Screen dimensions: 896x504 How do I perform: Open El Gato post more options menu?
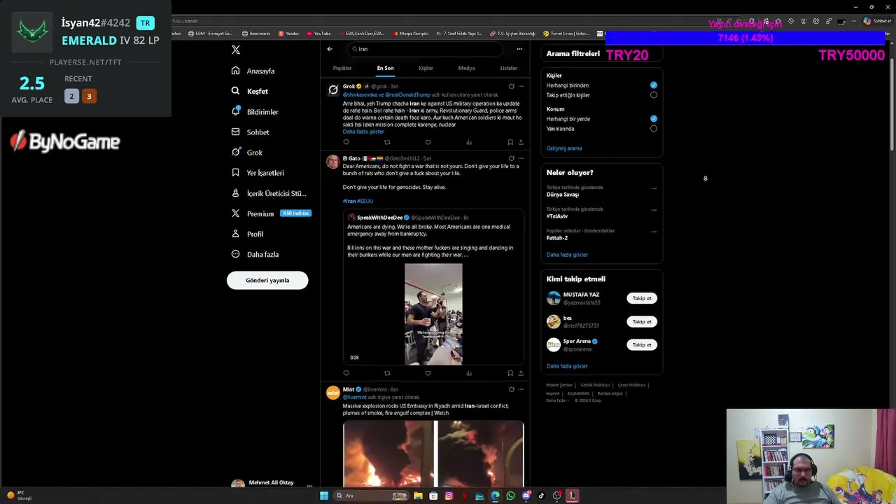(521, 158)
